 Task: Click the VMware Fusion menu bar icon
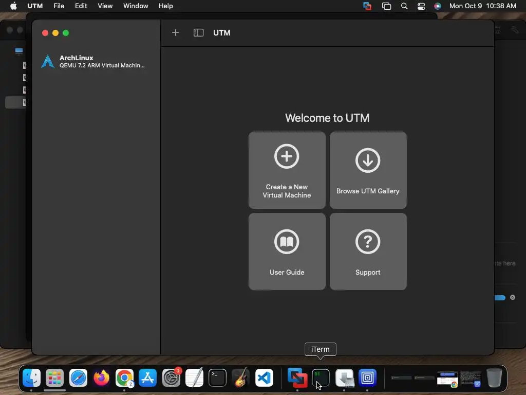(x=367, y=6)
